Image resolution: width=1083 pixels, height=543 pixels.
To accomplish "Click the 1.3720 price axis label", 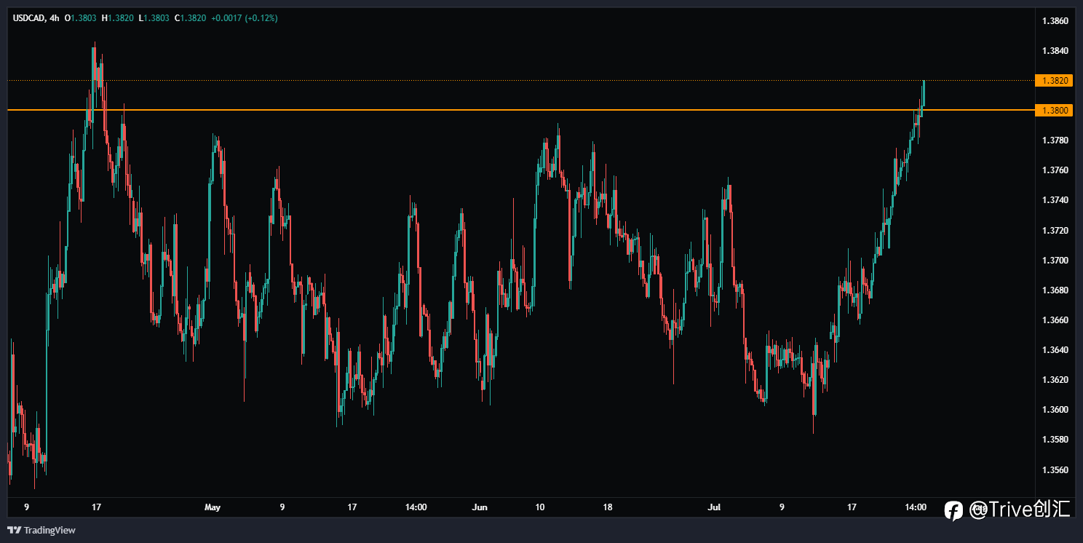I will [1055, 231].
